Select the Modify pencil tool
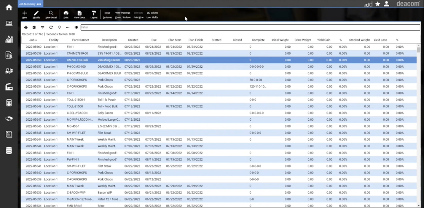The width and height of the screenshot is (424, 209). click(x=36, y=14)
